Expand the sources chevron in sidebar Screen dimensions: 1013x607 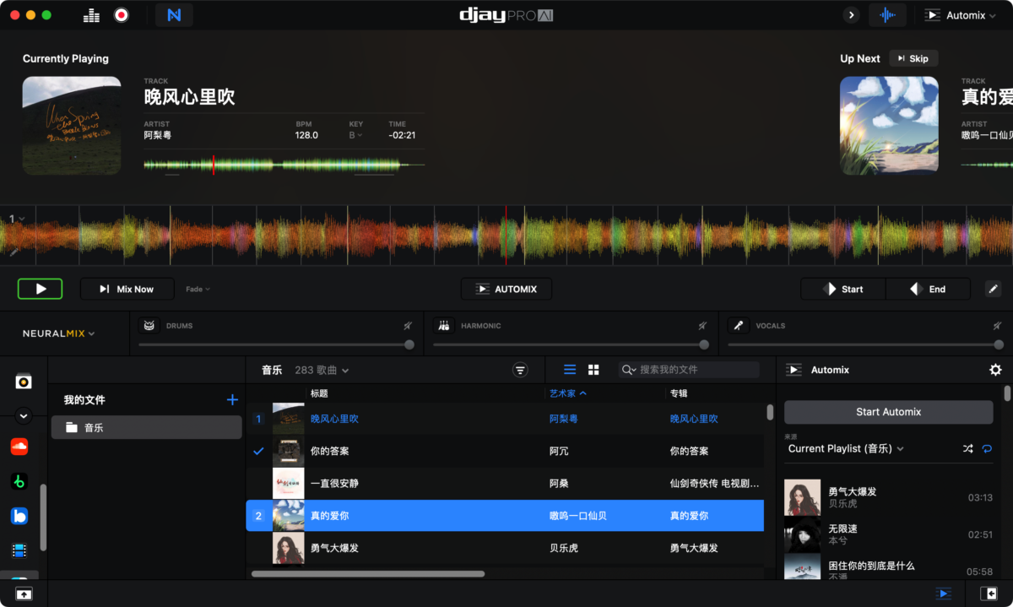click(24, 415)
